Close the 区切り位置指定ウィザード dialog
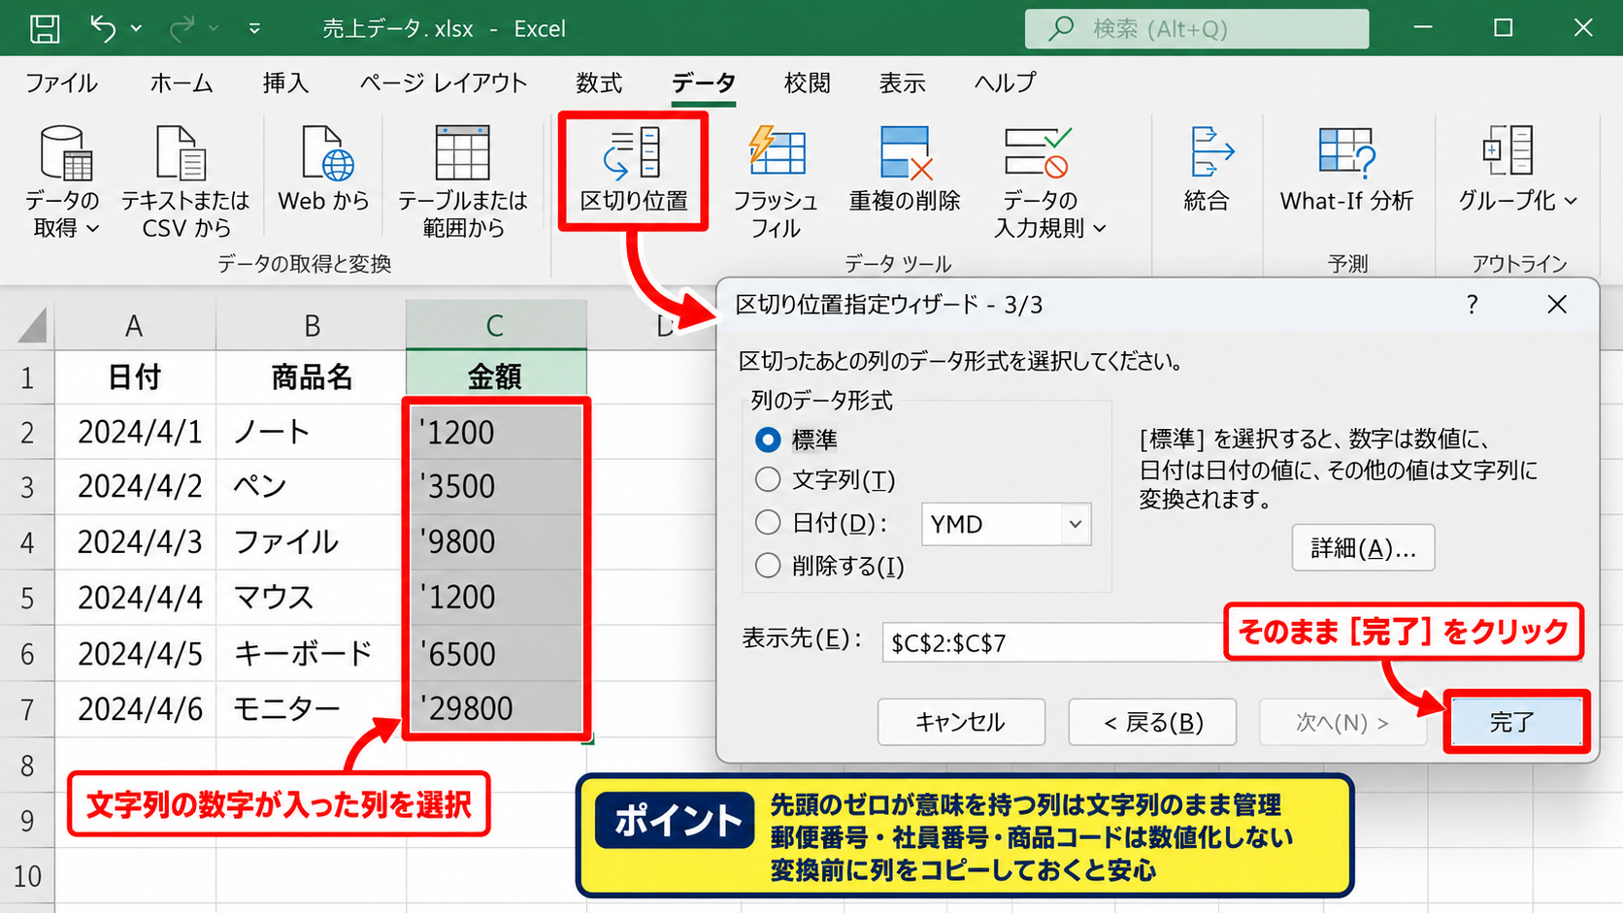Viewport: 1623px width, 913px height. click(x=1557, y=305)
